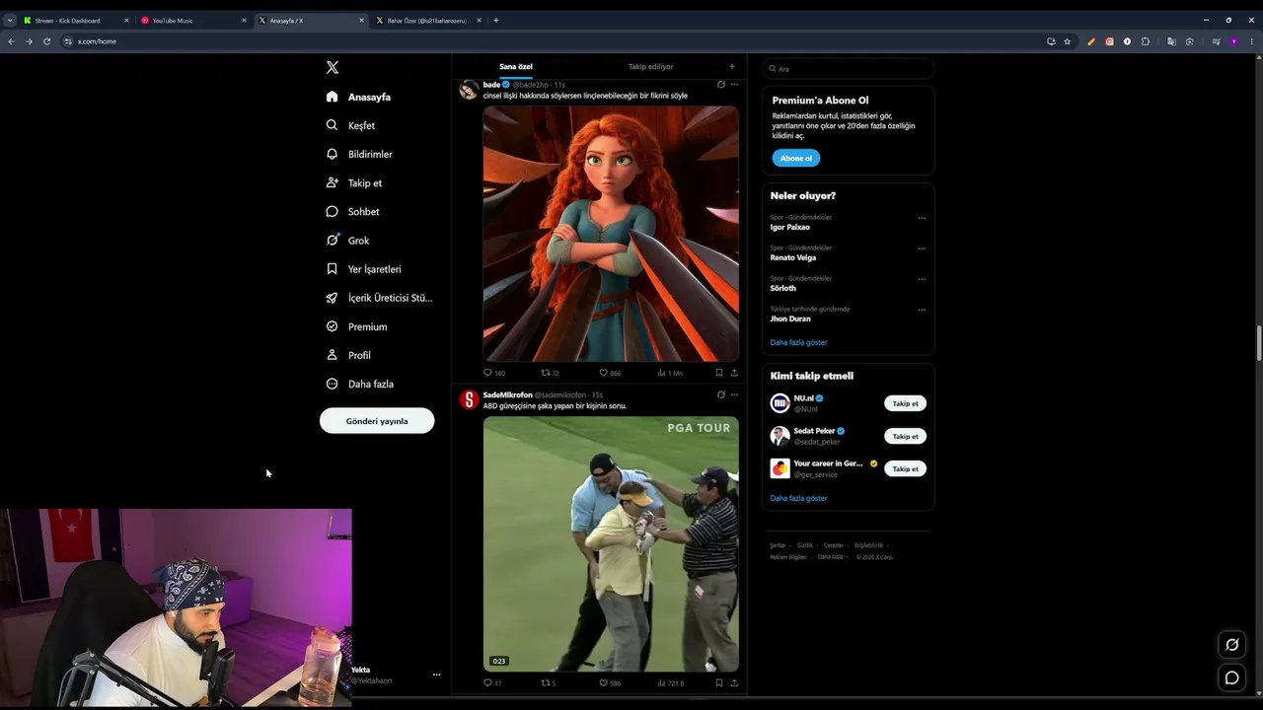
Task: Open the Yekta account menu dots
Action: tap(436, 674)
